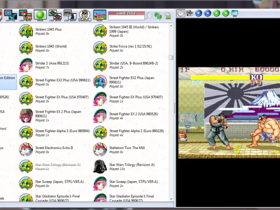The width and height of the screenshot is (280, 210).
Task: Click the Street Fighter gameplay preview image
Action: click(229, 113)
